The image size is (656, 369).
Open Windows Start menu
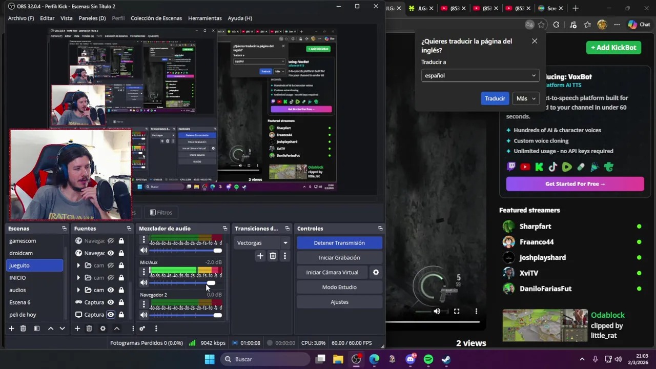(x=210, y=359)
